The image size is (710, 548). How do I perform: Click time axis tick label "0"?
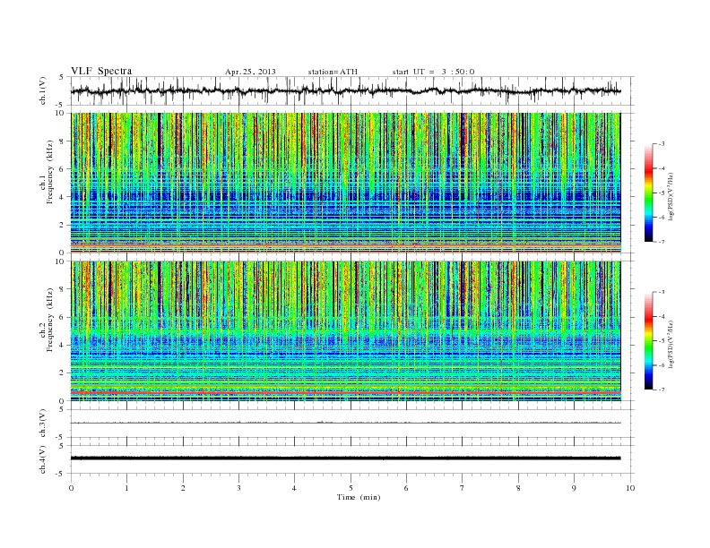pos(71,488)
